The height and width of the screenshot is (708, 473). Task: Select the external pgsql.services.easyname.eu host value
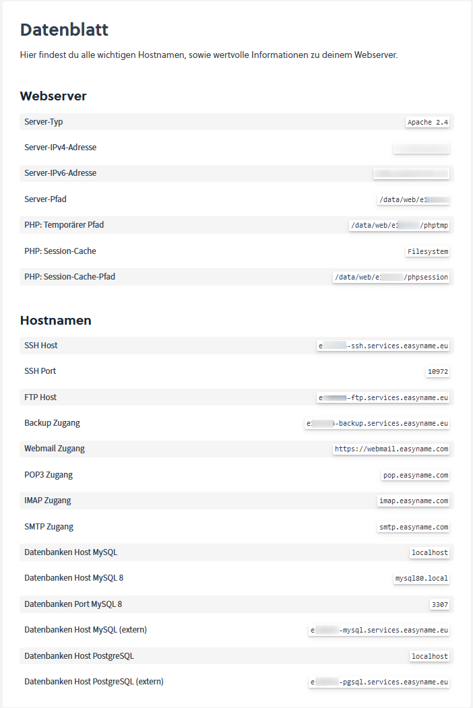[x=379, y=682]
